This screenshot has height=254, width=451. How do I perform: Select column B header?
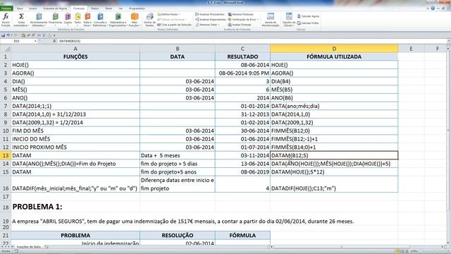[x=178, y=49]
